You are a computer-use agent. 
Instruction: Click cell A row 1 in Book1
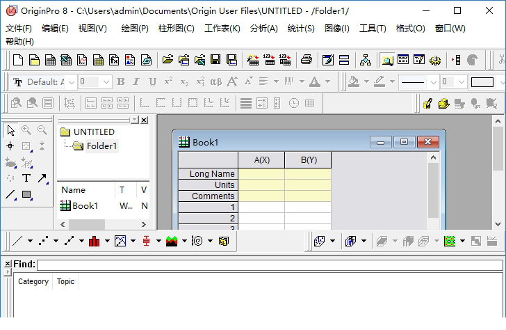click(261, 207)
